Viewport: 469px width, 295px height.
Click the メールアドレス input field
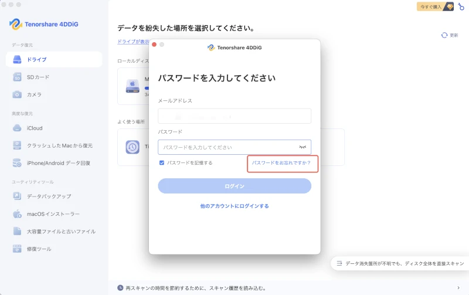point(235,116)
